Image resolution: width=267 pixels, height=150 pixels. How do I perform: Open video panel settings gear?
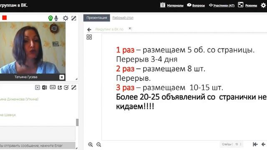pos(65,18)
